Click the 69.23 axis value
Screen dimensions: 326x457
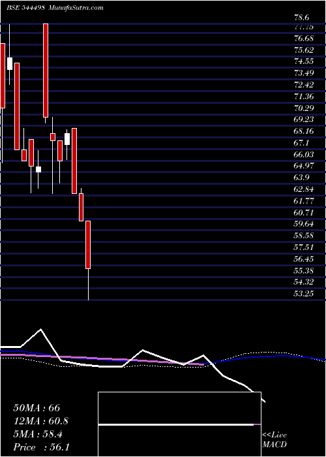[x=304, y=119]
